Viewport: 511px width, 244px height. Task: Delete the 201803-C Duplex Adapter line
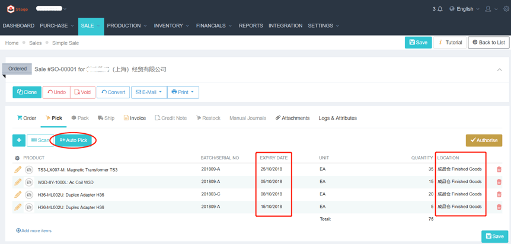pyautogui.click(x=499, y=194)
